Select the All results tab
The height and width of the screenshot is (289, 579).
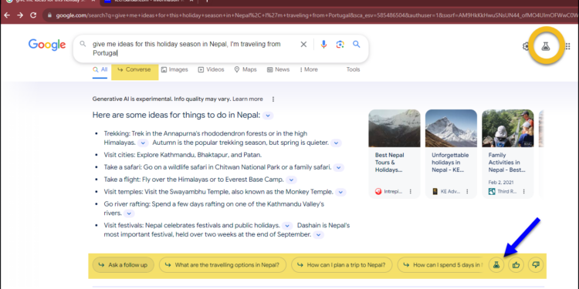click(x=100, y=69)
